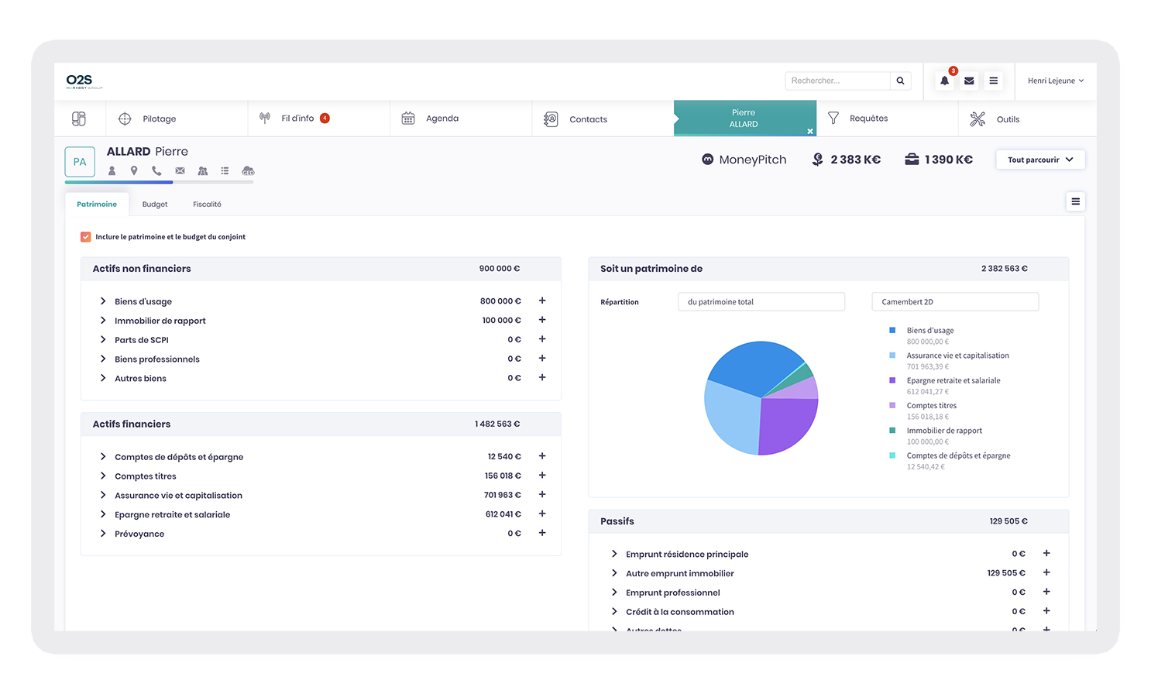The width and height of the screenshot is (1151, 694).
Task: Expand Emprunt résidence principale row
Action: (x=614, y=554)
